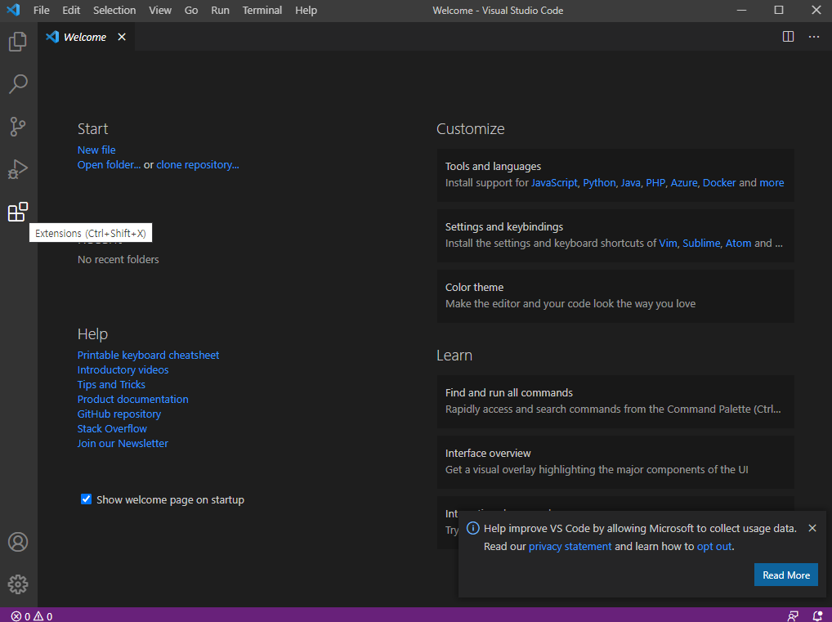Screen dimensions: 832x622
Task: Open Printable keyboard cheatsheet link
Action: coord(148,355)
